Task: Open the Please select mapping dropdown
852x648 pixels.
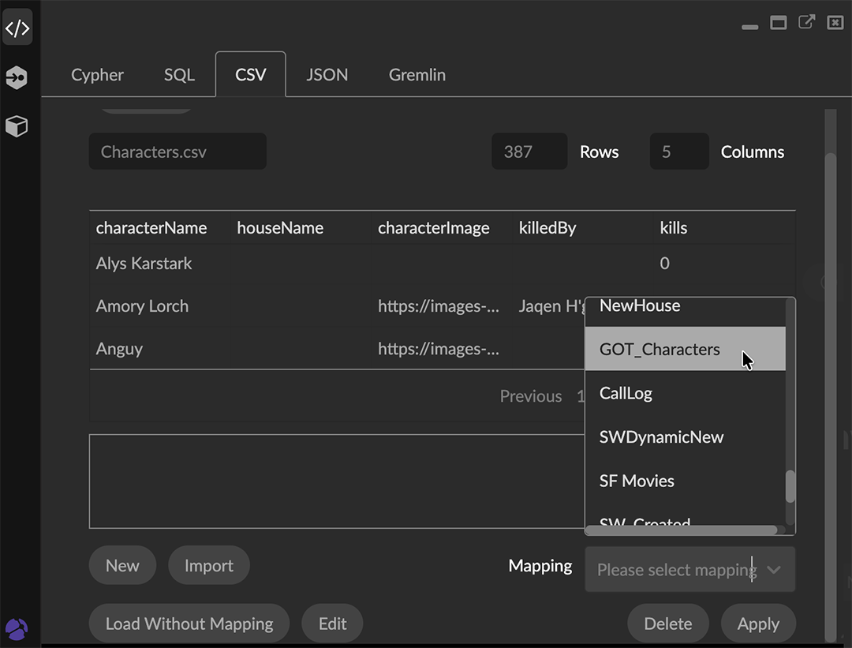Action: coord(689,569)
